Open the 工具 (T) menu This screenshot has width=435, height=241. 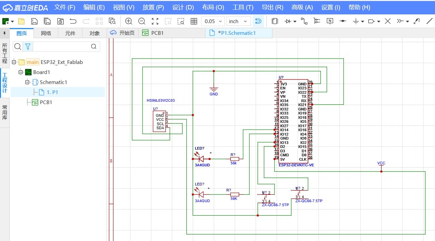point(243,7)
